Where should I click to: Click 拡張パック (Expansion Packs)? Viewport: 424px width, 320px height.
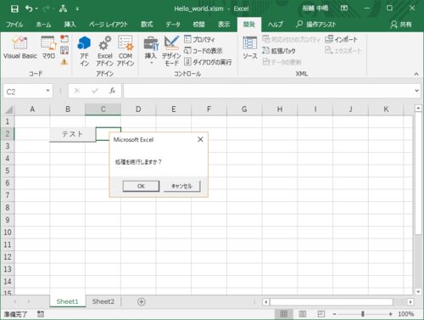tap(279, 51)
